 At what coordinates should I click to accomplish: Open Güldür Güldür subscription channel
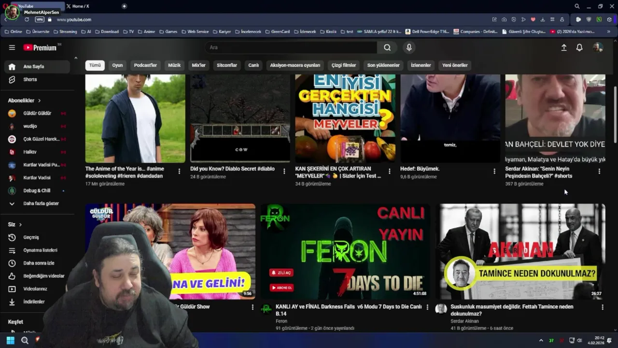pos(37,113)
